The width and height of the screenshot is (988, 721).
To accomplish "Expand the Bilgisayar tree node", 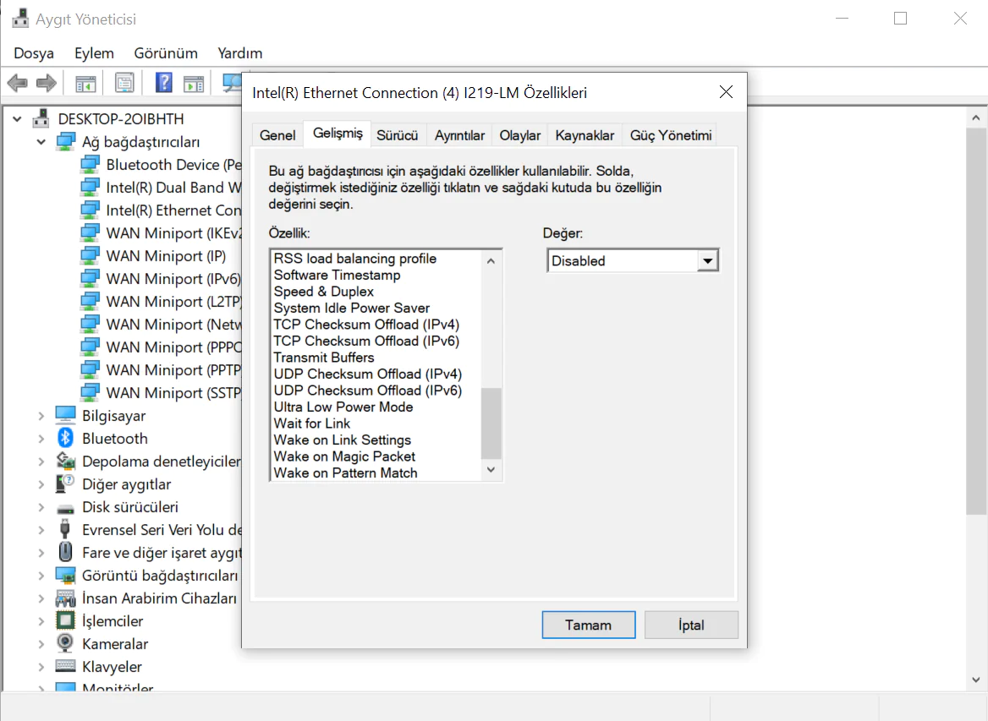I will tap(41, 416).
